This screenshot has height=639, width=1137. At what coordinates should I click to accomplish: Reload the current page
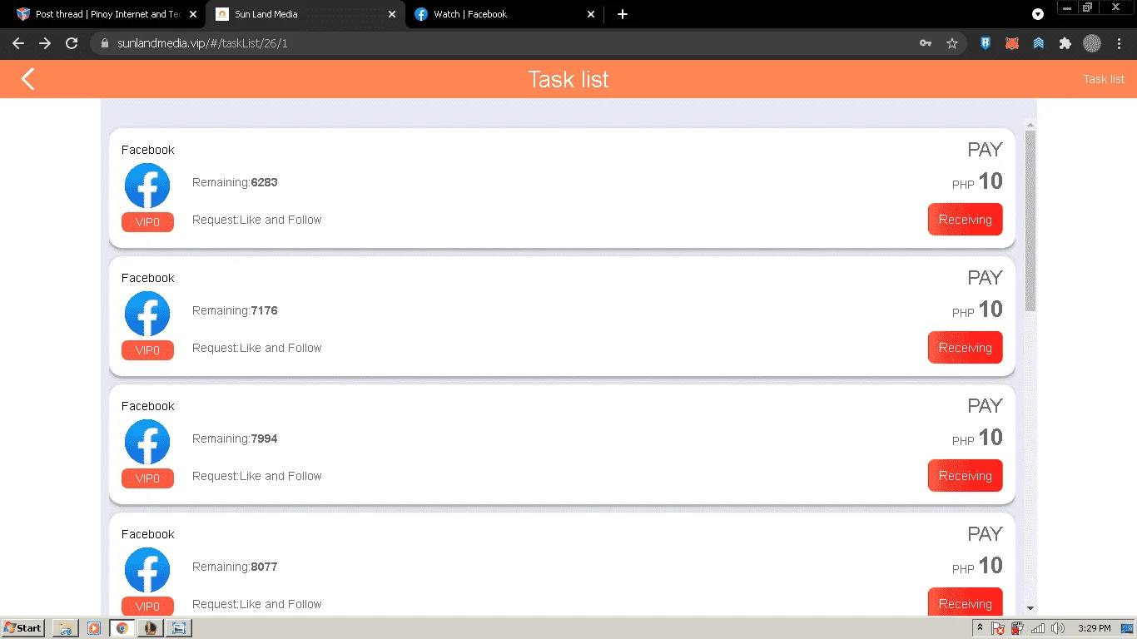point(72,43)
